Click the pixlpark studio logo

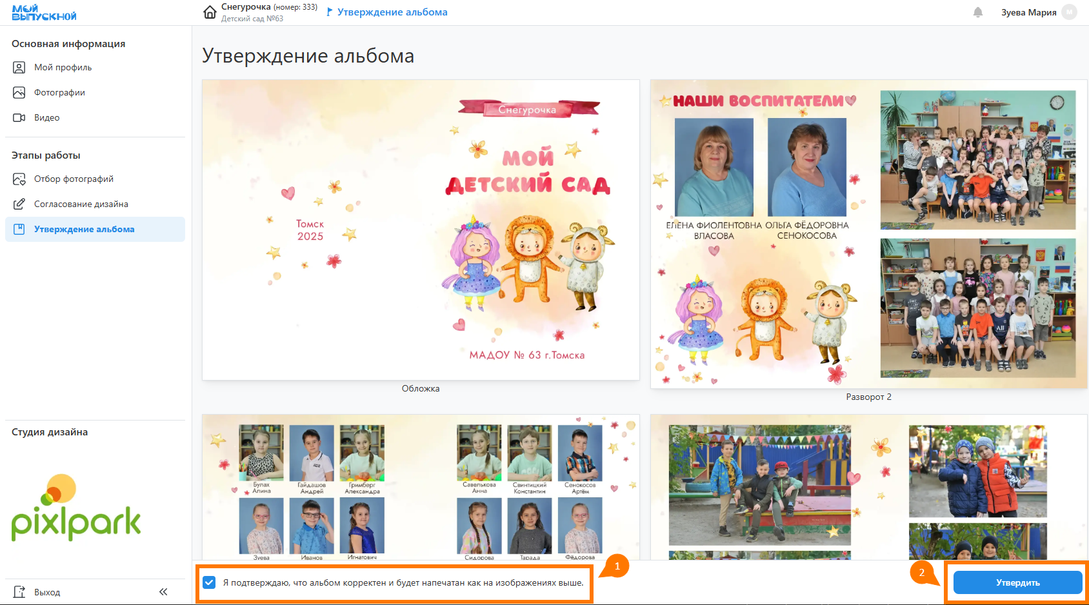pyautogui.click(x=76, y=508)
